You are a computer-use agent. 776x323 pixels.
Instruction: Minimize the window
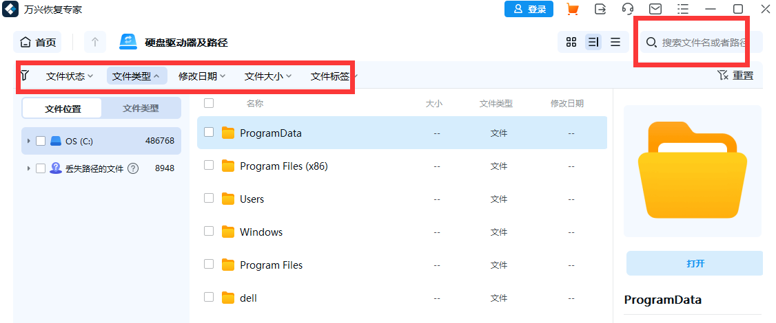711,9
